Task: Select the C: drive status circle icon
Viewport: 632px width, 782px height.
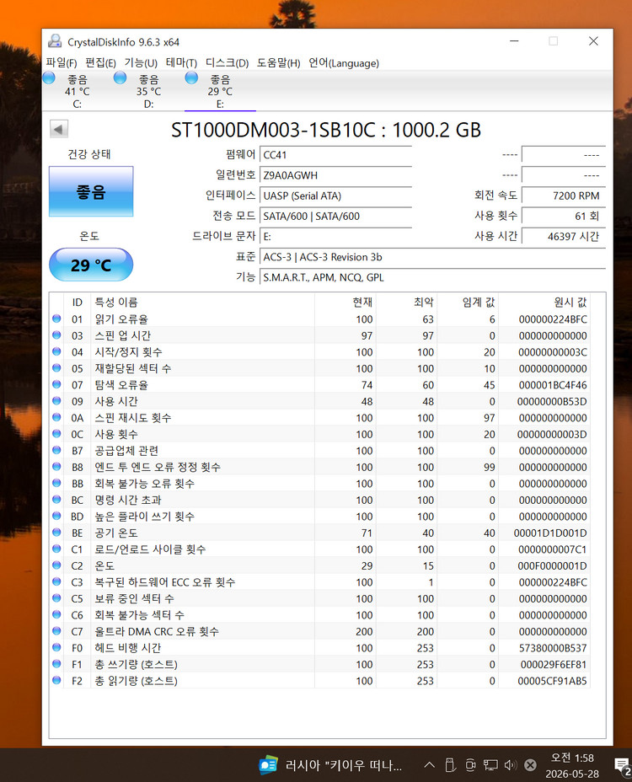Action: [49, 78]
